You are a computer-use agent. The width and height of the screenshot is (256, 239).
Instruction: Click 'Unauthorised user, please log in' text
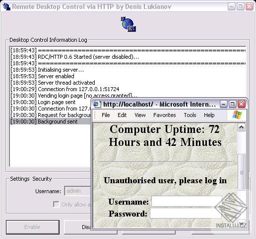point(165,181)
